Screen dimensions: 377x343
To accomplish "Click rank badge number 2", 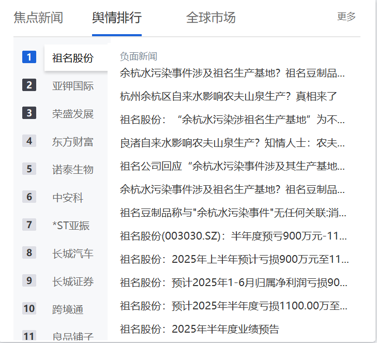I will 29,85.
